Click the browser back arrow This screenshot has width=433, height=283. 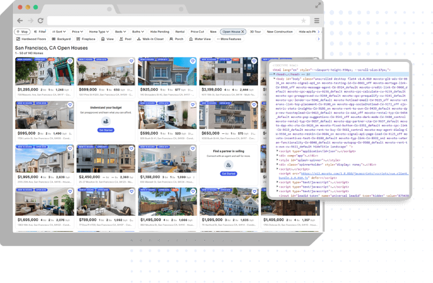(20, 21)
